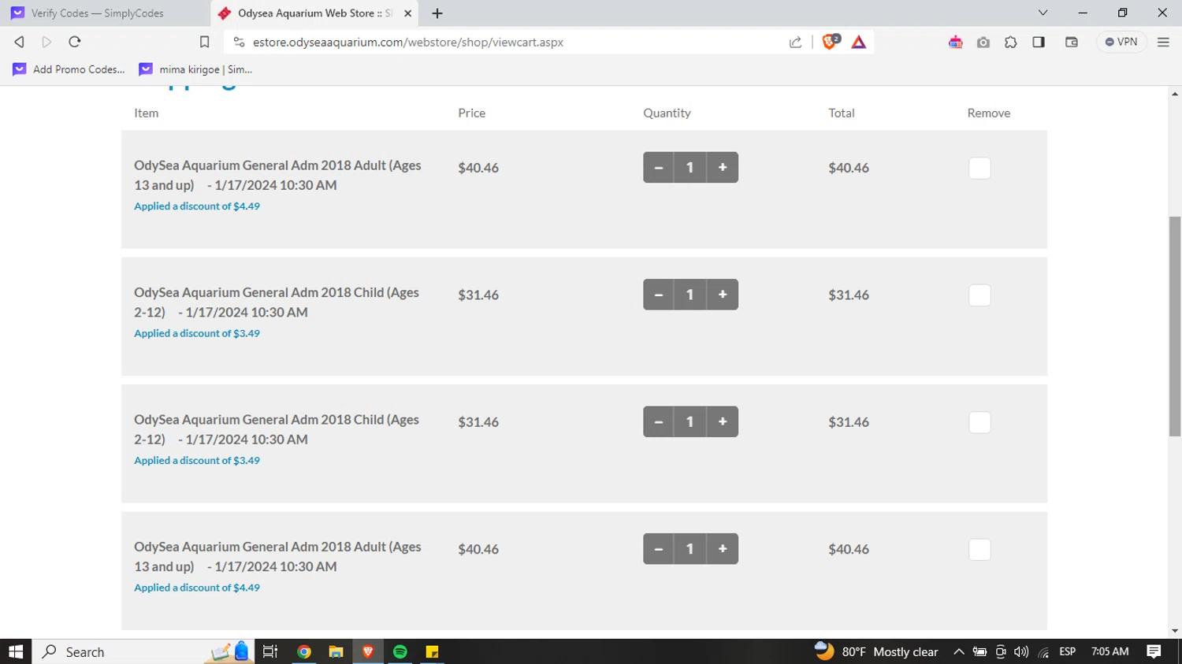Image resolution: width=1182 pixels, height=664 pixels.
Task: Increase quantity of the first Adult ticket
Action: click(723, 167)
